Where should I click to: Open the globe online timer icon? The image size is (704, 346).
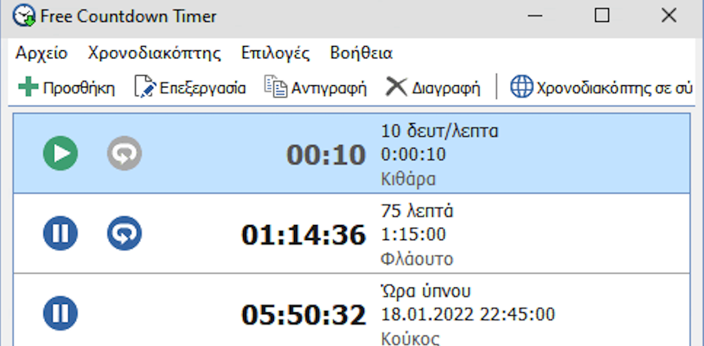click(x=521, y=88)
